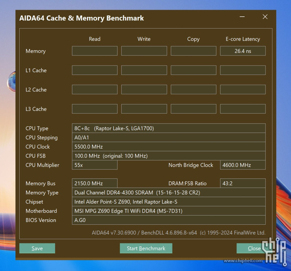Click the 43:2 DRAM:FSB ratio value
This screenshot has height=271, width=291.
point(243,183)
